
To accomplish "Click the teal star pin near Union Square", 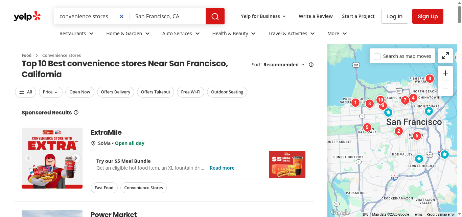I will pyautogui.click(x=429, y=111).
